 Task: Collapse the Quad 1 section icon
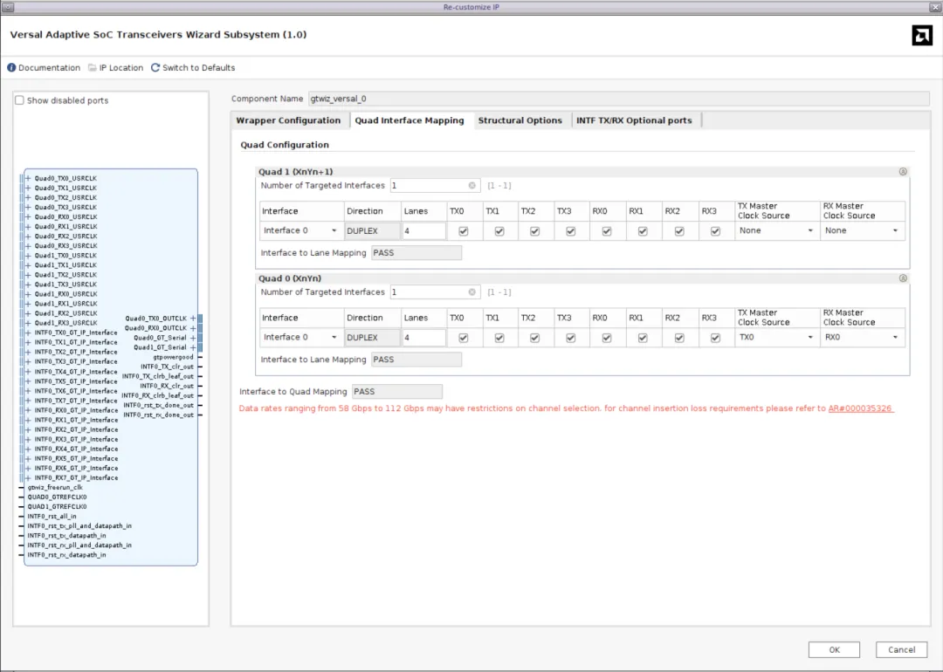903,172
